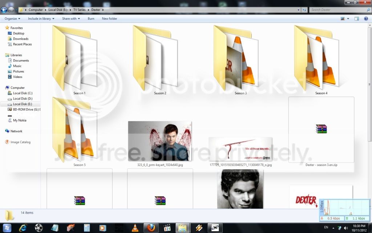Open the Share with dropdown
Image resolution: width=372 pixels, height=233 pixels.
(71, 19)
